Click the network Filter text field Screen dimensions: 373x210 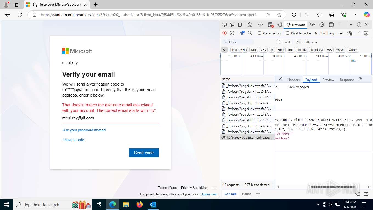(x=238, y=42)
